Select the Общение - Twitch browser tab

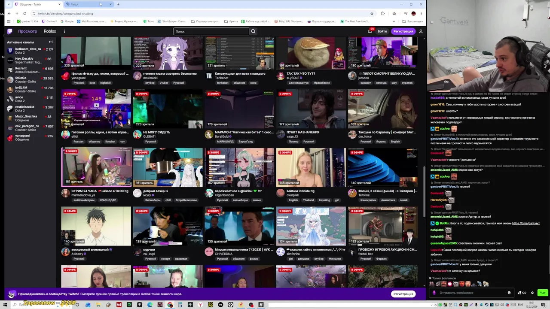click(x=37, y=4)
